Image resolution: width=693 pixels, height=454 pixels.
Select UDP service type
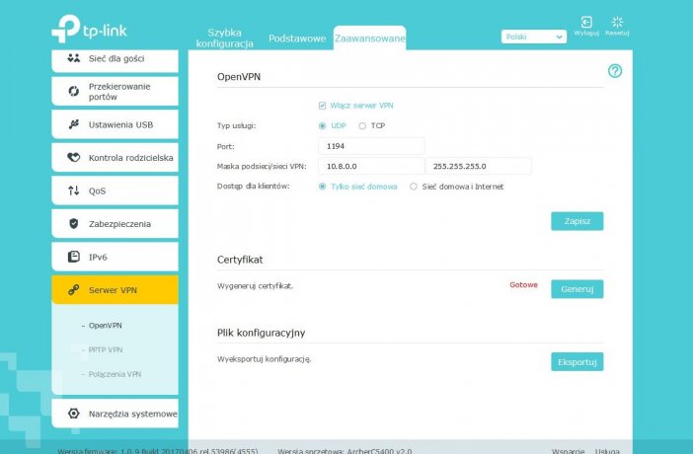coord(322,125)
